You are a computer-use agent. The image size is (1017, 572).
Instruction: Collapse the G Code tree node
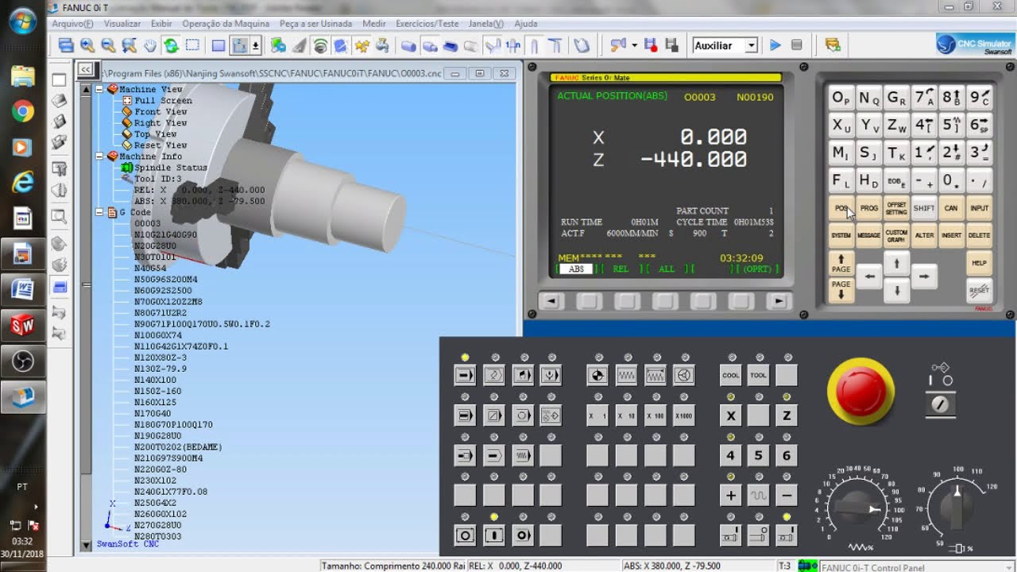coord(99,212)
